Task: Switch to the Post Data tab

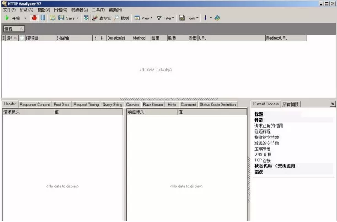Action: (61, 105)
